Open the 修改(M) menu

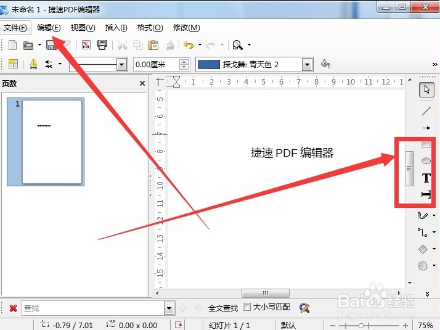[187, 28]
